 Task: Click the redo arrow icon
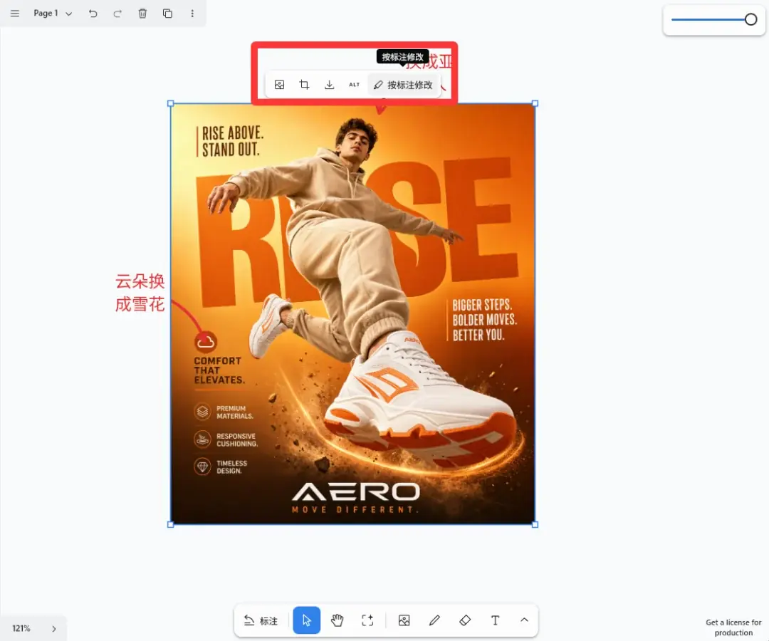[x=117, y=14]
